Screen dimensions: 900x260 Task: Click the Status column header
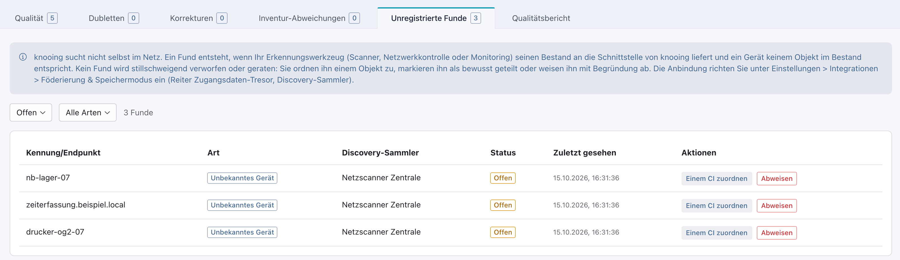(503, 153)
